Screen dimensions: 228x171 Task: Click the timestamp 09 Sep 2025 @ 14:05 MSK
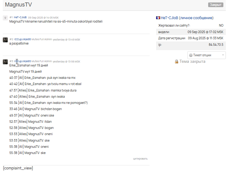coord(43,18)
